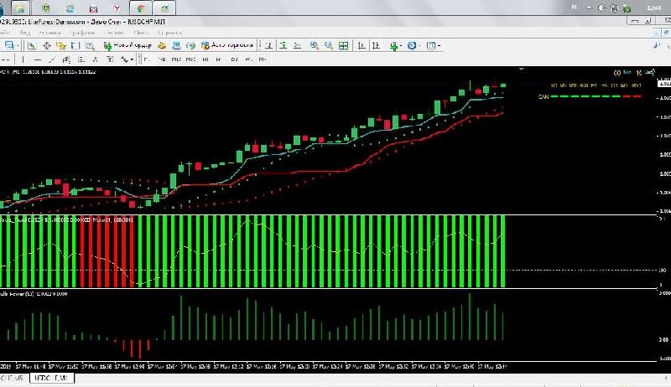
Task: Toggle chart auto-scroll icon
Action: (362, 45)
